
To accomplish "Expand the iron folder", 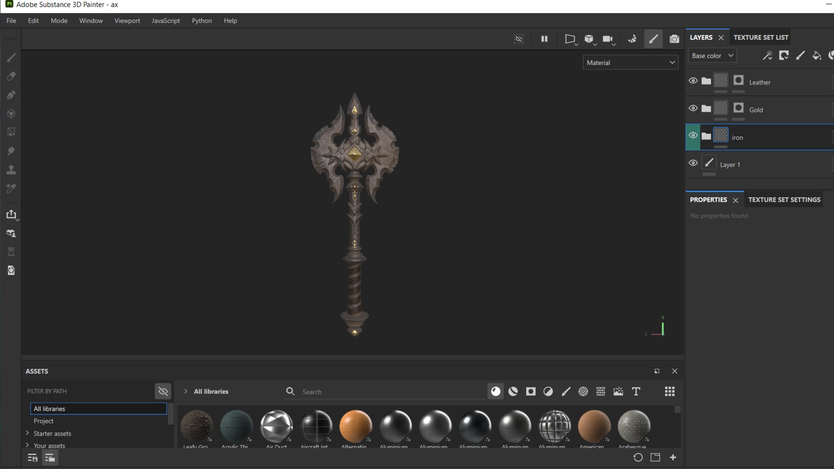I will tap(706, 136).
